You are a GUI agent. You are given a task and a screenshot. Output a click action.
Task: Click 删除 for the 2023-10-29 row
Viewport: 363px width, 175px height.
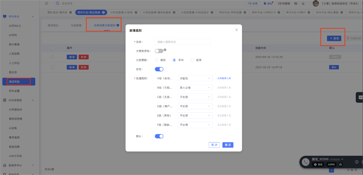tap(84, 67)
